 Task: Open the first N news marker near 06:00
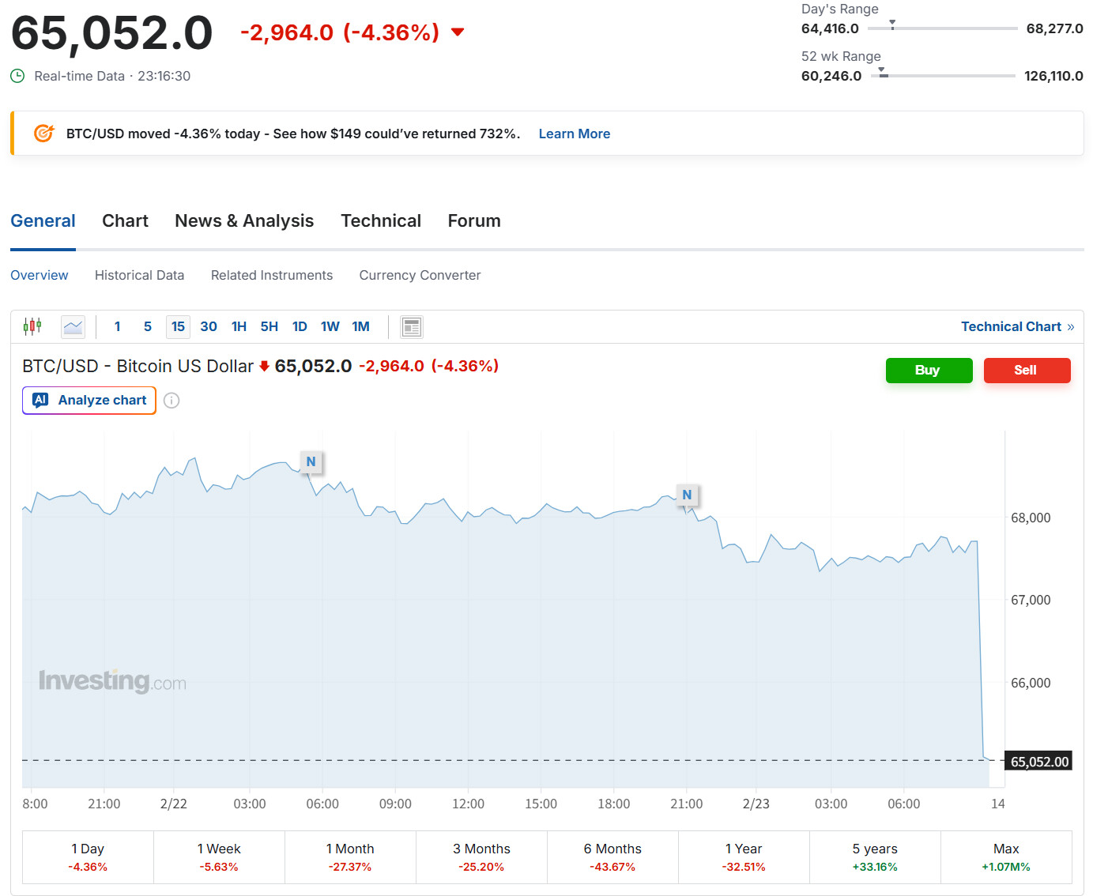point(311,461)
